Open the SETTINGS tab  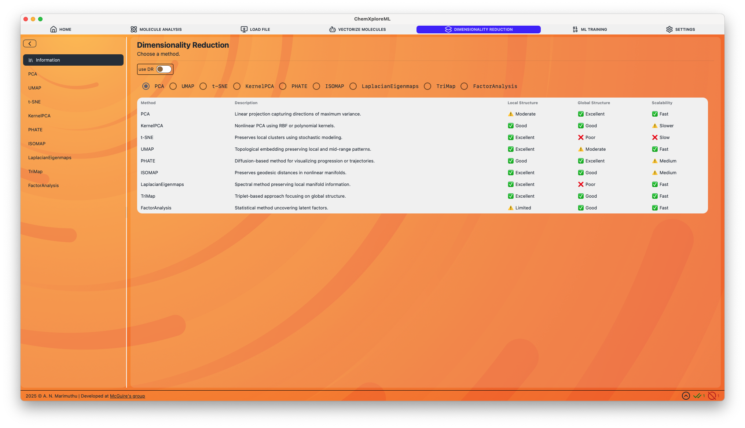tap(680, 29)
